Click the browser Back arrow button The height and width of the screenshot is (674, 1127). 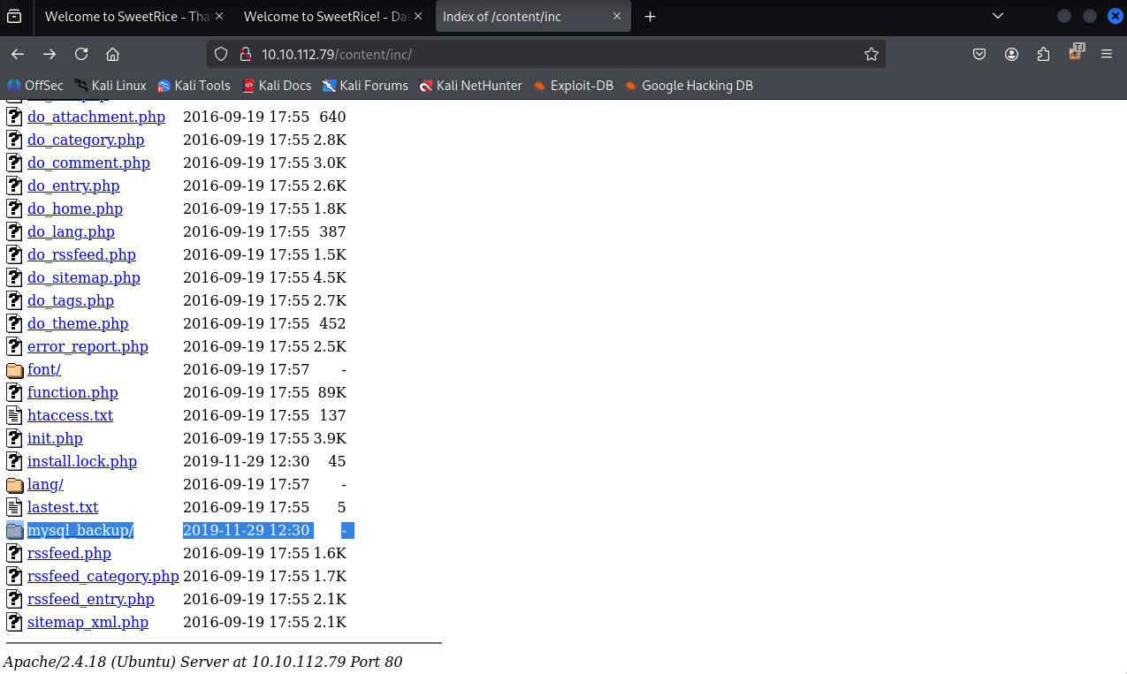18,54
